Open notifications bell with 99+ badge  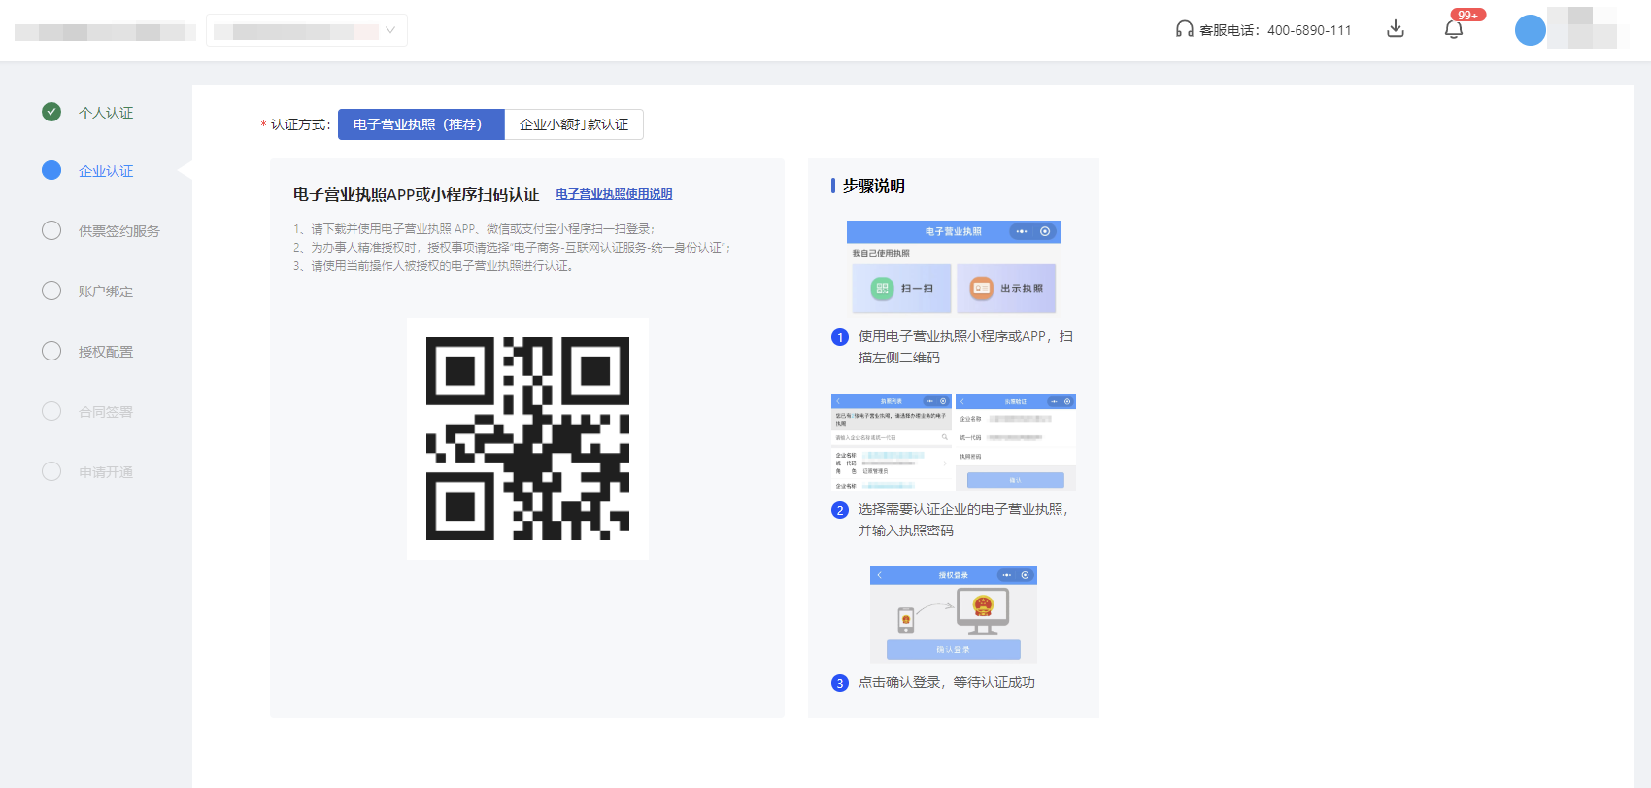[x=1454, y=29]
